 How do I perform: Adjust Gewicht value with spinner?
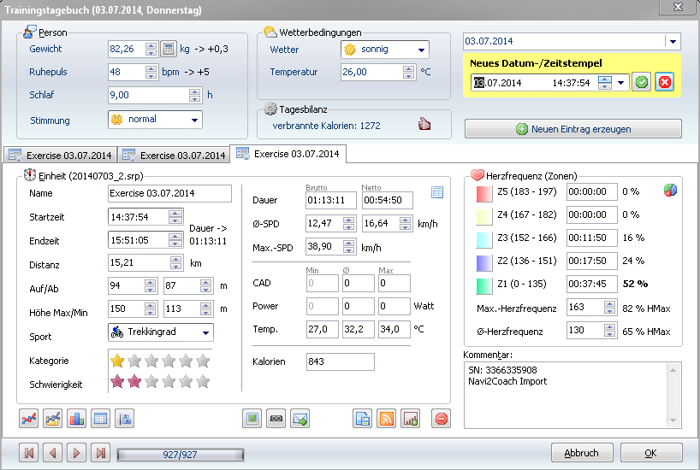(x=151, y=49)
